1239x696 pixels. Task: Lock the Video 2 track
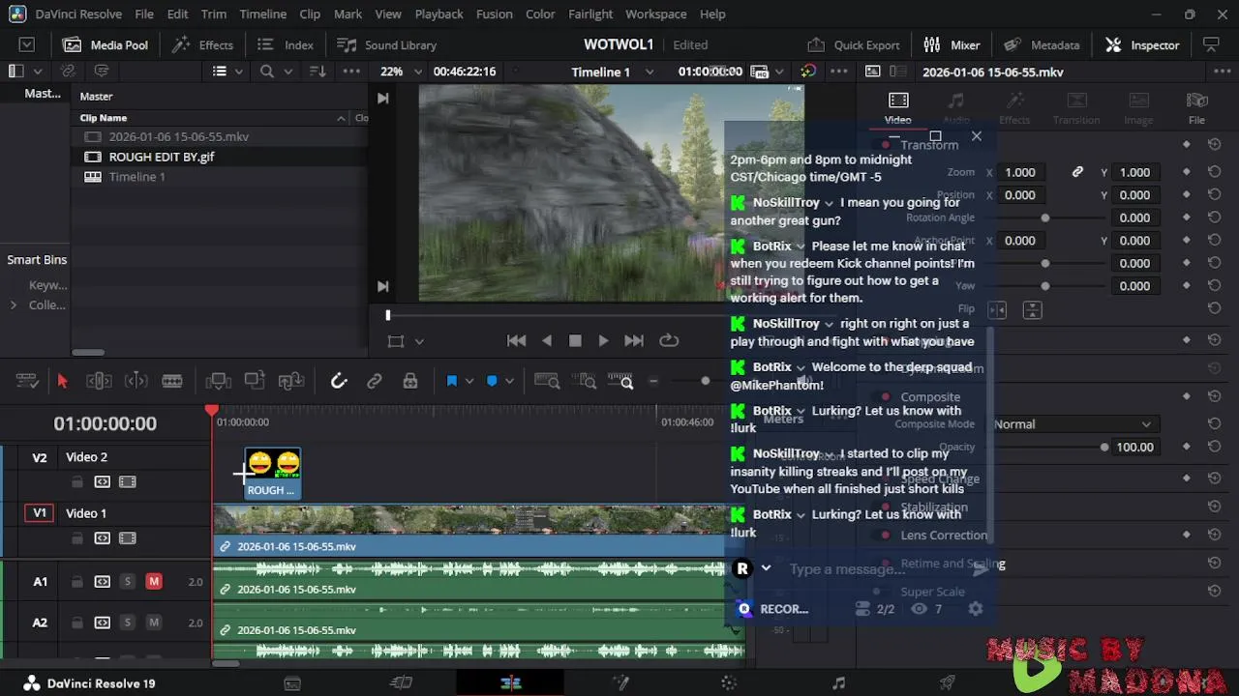click(76, 481)
